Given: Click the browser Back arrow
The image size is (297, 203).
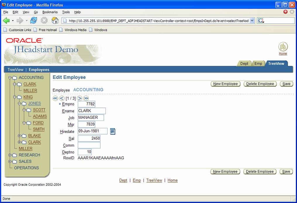Looking at the screenshot, I should (6, 20).
